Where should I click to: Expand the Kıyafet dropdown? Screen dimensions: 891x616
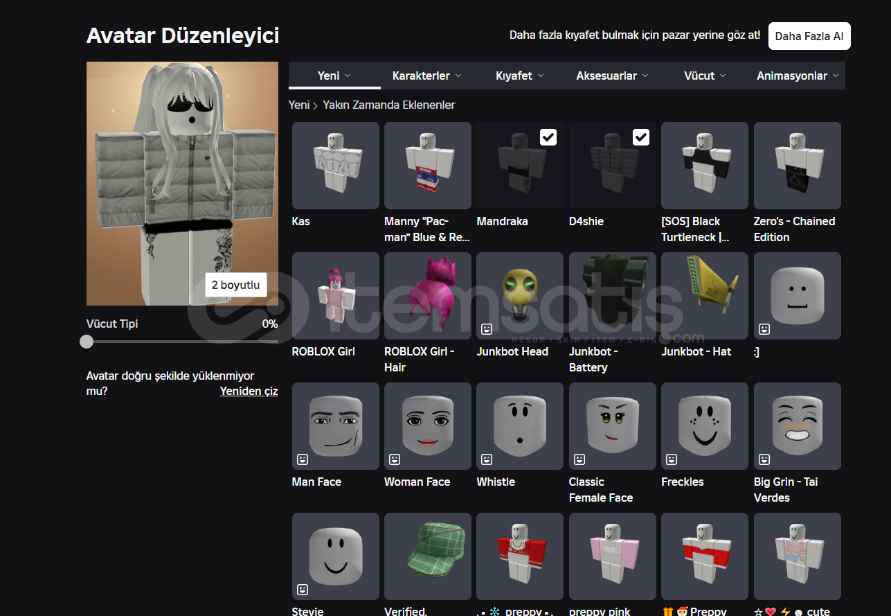tap(519, 76)
